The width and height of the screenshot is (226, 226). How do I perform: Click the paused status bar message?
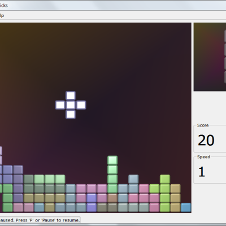click(40, 220)
